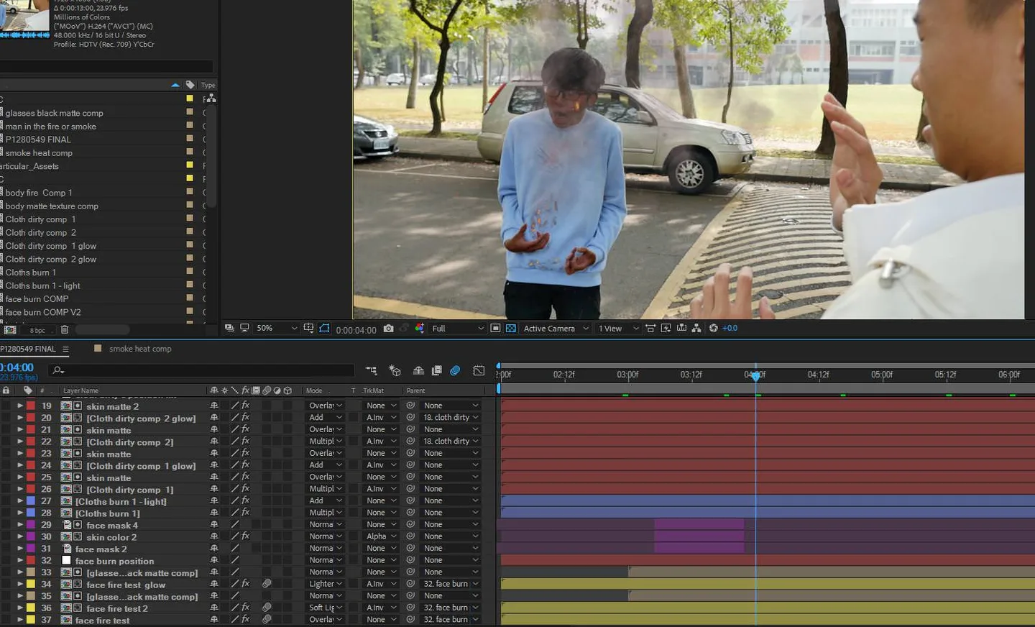The height and width of the screenshot is (627, 1035).
Task: Switch to the smoke heat comp tab
Action: pyautogui.click(x=140, y=349)
